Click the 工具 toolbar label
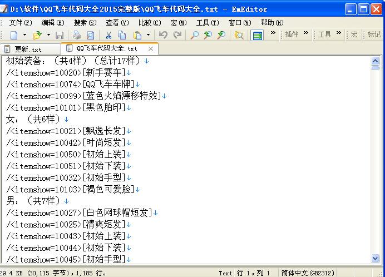Image resolution: width=385 pixels, height=277 pixels. (324, 34)
